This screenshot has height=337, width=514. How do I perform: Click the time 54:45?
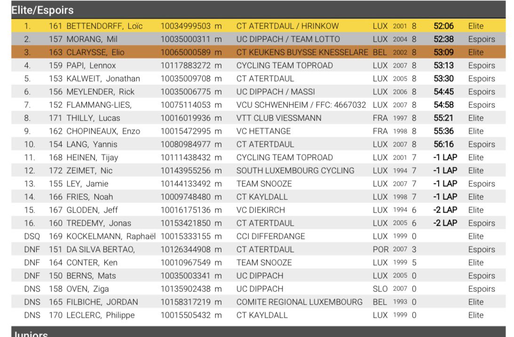pos(443,92)
